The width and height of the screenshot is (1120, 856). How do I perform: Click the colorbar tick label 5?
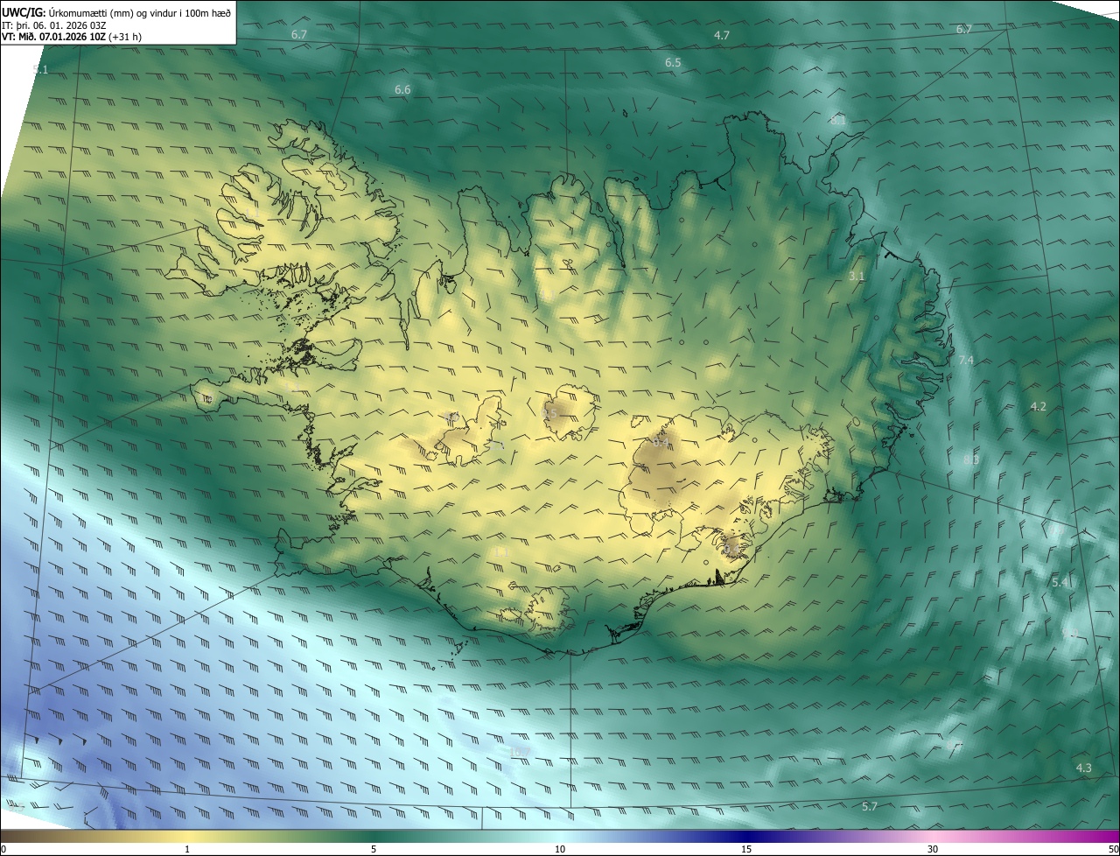374,849
